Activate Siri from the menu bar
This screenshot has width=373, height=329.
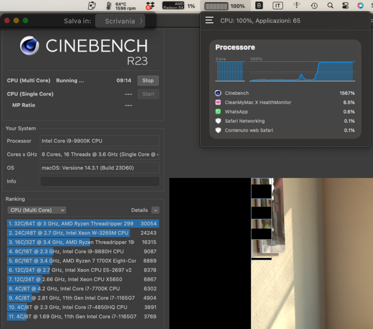[360, 6]
